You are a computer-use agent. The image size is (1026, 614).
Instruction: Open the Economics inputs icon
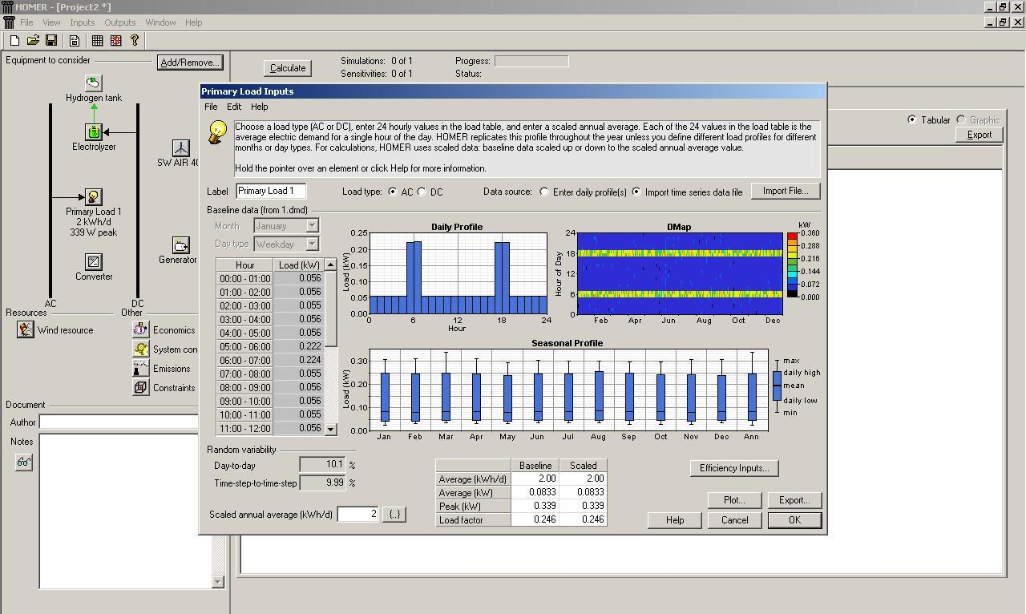(140, 329)
